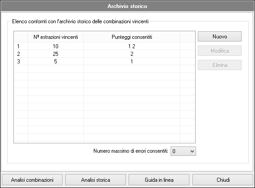Screen dimensions: 255x188
Task: Click the Punteggi consentiti column header
Action: coord(132,37)
